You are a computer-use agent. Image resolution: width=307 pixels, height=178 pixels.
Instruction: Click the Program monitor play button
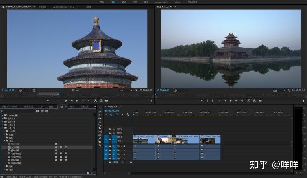pos(231,101)
